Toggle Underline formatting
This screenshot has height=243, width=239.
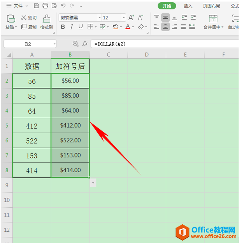pyautogui.click(x=81, y=27)
